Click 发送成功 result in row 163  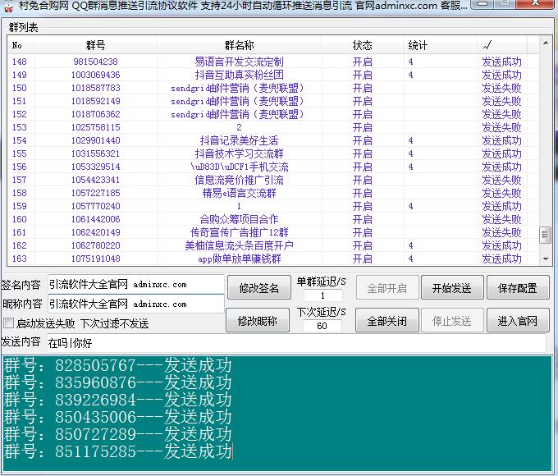pyautogui.click(x=501, y=259)
